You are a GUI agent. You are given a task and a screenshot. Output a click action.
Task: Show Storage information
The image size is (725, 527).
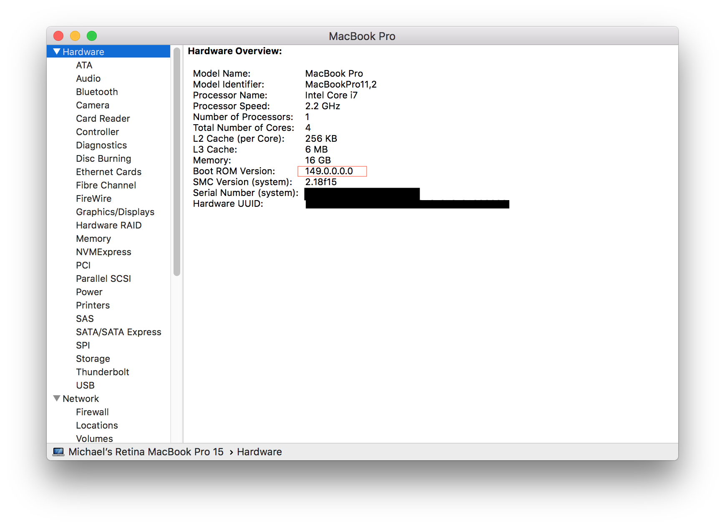(93, 359)
